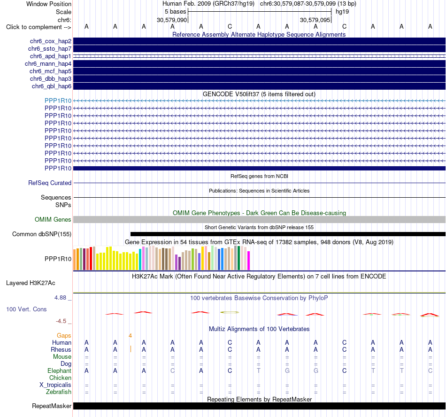Click the Dog species row label
Viewport: 446px width, 417px height.
tap(66, 364)
